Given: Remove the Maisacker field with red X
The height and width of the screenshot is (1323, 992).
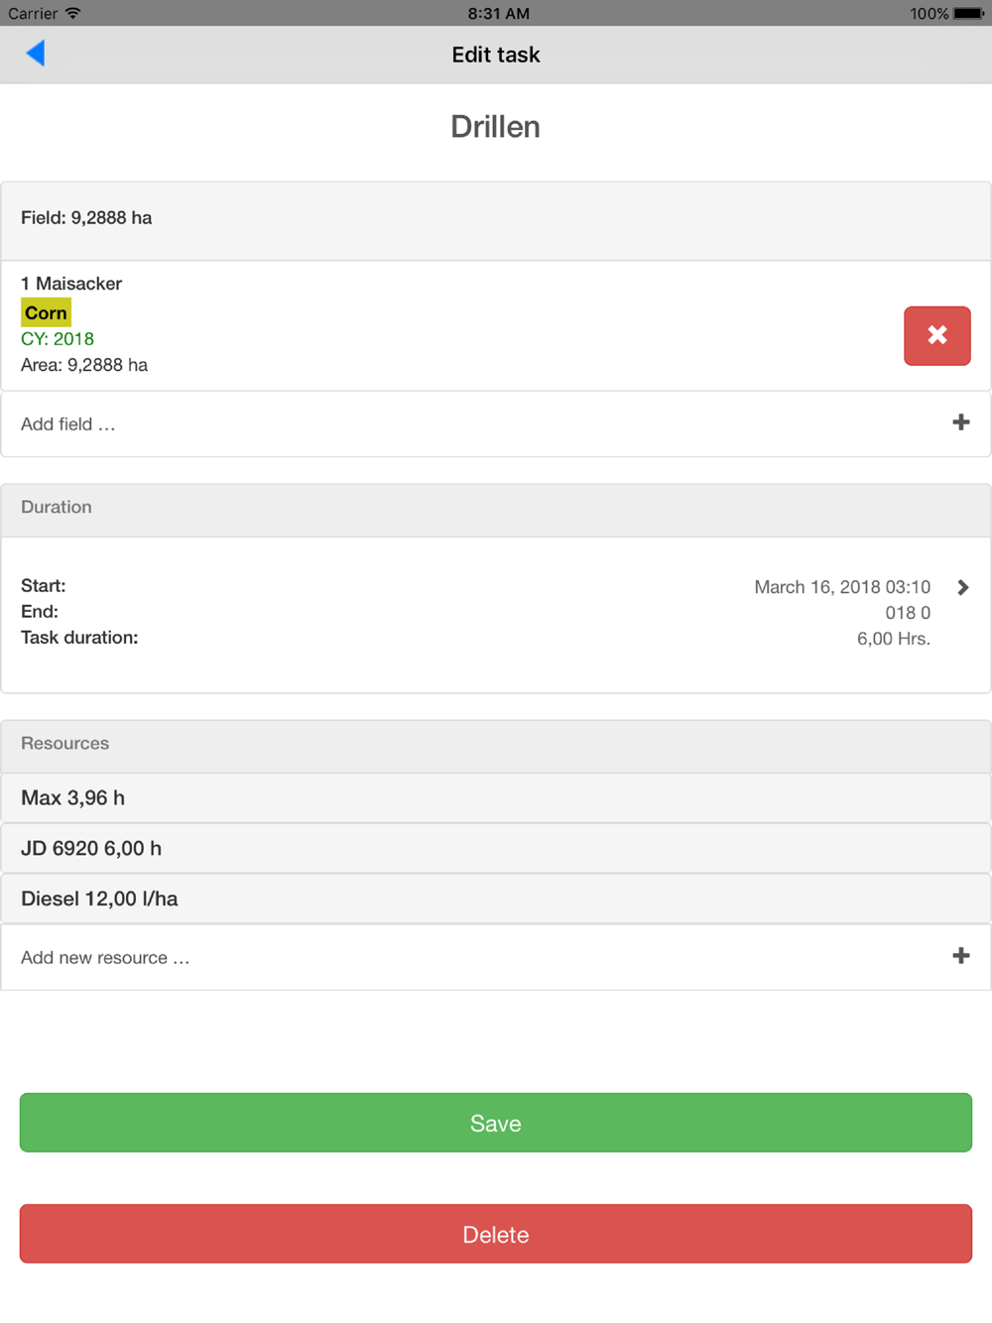Looking at the screenshot, I should click(936, 335).
